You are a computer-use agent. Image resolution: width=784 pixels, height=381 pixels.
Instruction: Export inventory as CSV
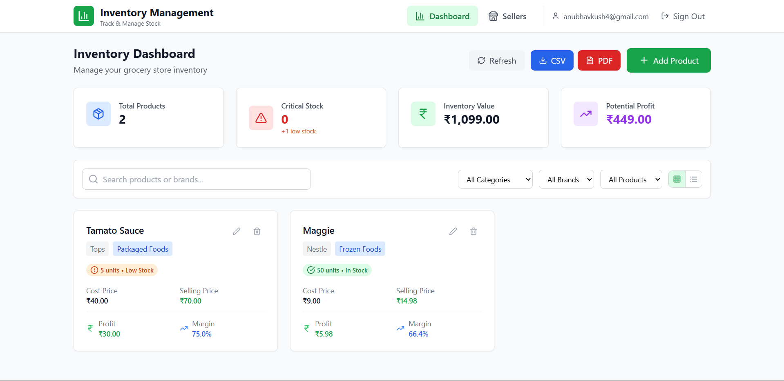tap(552, 60)
